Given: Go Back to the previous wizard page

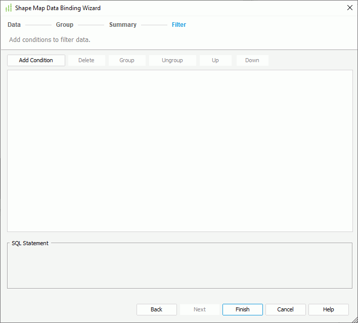Looking at the screenshot, I should (x=157, y=309).
